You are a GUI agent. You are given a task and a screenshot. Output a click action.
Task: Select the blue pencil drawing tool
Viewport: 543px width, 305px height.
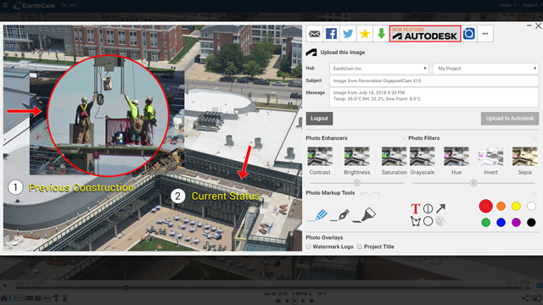click(x=318, y=214)
